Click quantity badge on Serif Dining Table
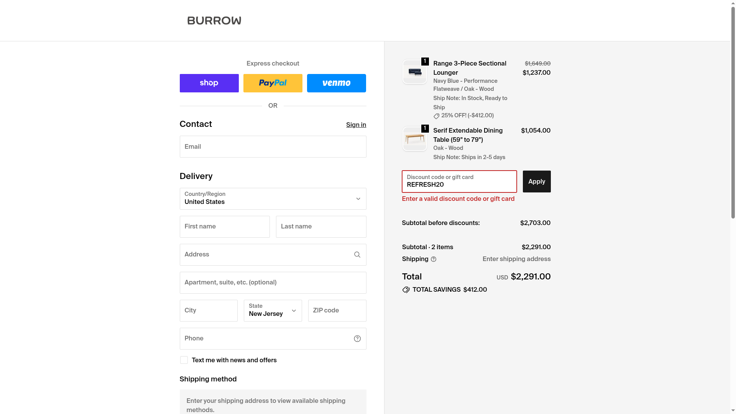Viewport: 736px width, 414px height. (425, 128)
